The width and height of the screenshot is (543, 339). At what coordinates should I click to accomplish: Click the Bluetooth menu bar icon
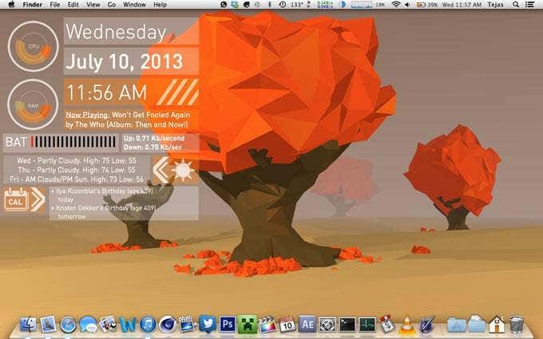270,5
